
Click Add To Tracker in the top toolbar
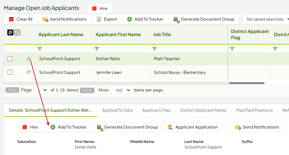coord(145,19)
